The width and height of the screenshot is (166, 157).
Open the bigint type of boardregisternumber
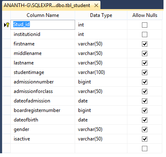pyautogui.click(x=101, y=110)
